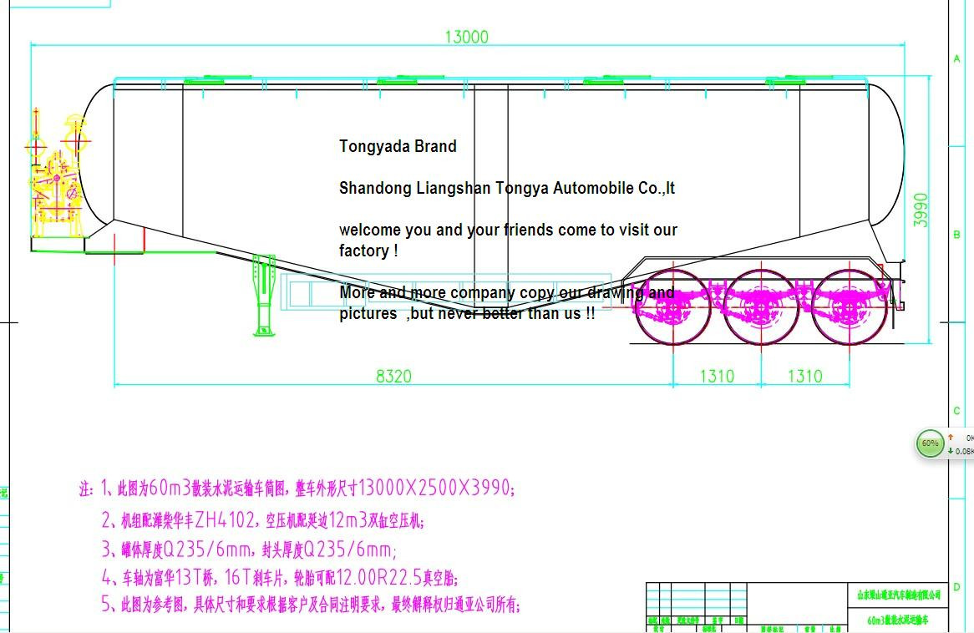Select the 1310 dimension between middle and rear axles
The height and width of the screenshot is (633, 974).
coord(805,376)
